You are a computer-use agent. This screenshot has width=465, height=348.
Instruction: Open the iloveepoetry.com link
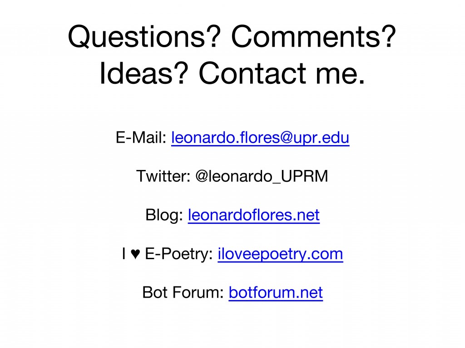[x=280, y=254]
